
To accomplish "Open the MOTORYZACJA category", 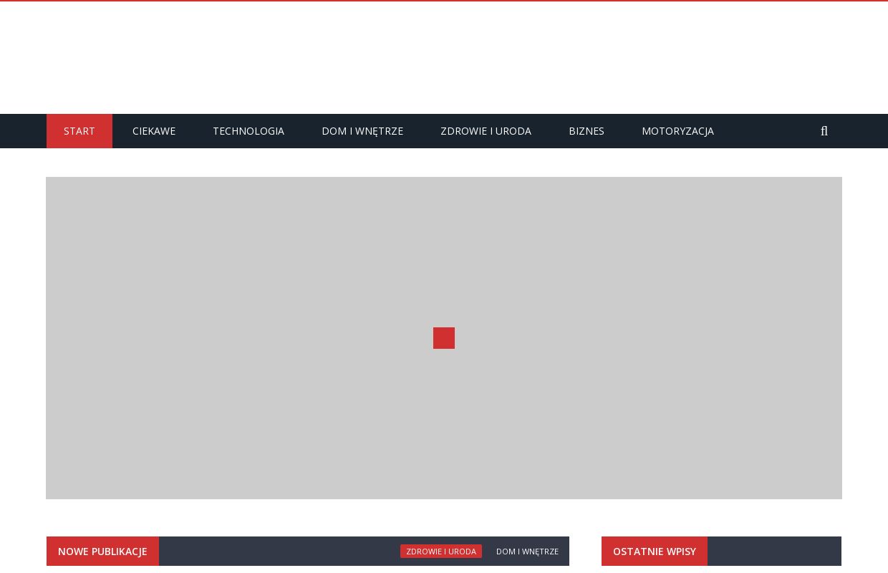I will (677, 131).
